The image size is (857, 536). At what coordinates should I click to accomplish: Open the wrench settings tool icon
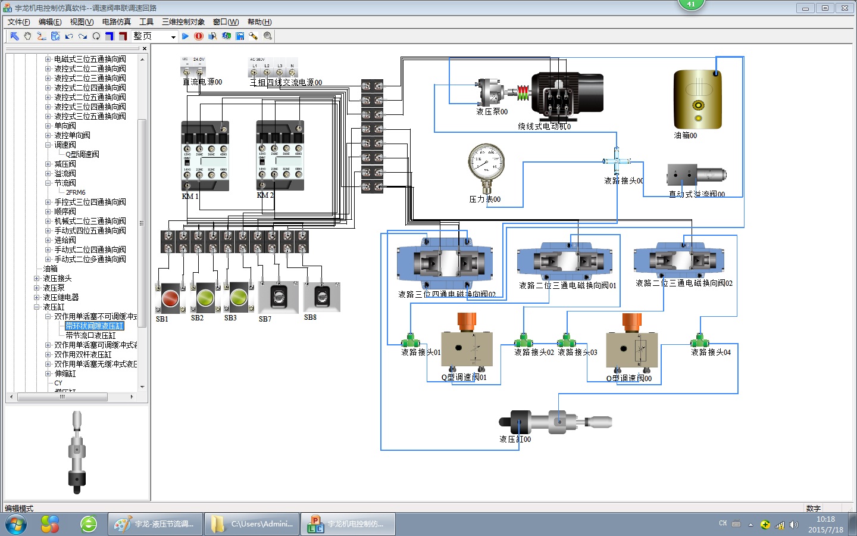pyautogui.click(x=254, y=36)
